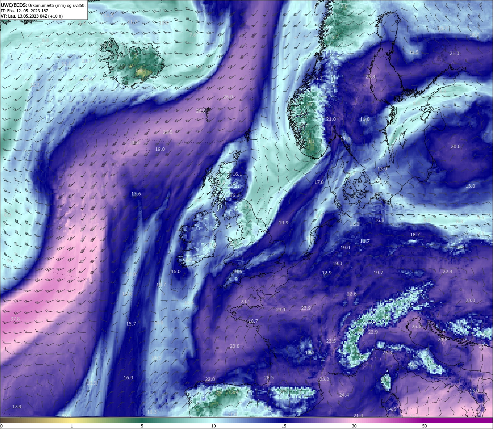The height and width of the screenshot is (429, 493).
Task: Click the 23.5 value label
Action: 331,341
